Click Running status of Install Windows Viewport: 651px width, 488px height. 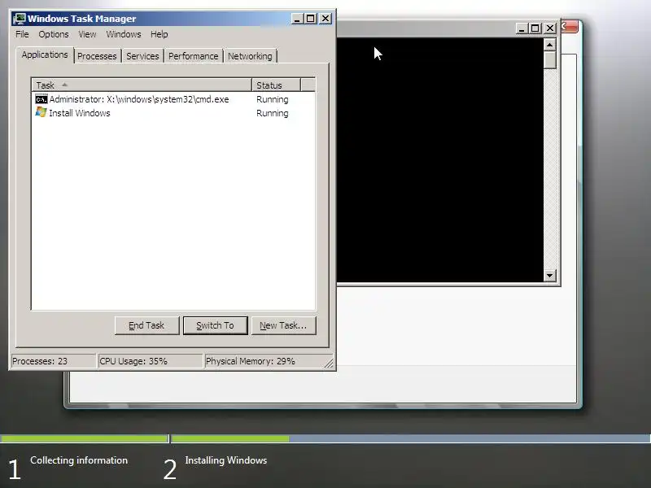coord(273,113)
